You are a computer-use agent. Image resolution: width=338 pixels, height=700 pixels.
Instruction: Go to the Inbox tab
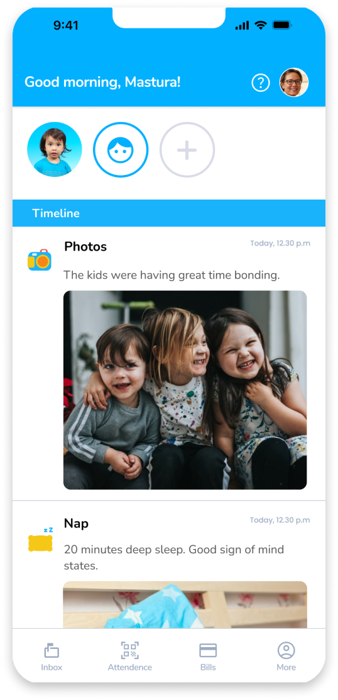(52, 657)
